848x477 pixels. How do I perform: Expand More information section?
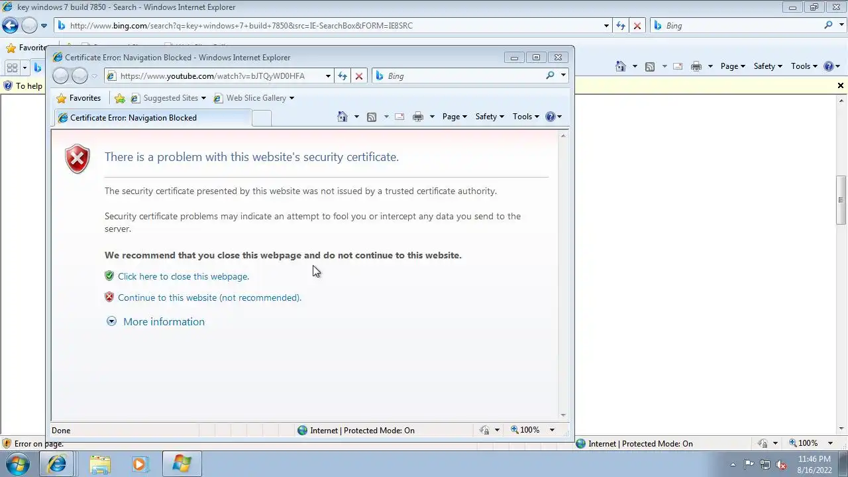click(x=156, y=321)
